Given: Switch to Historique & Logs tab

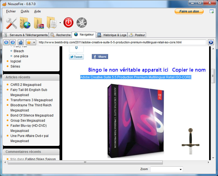Looking at the screenshot, I should pyautogui.click(x=112, y=35).
